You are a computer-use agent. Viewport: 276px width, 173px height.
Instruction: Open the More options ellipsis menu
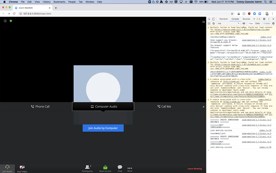coord(130,169)
